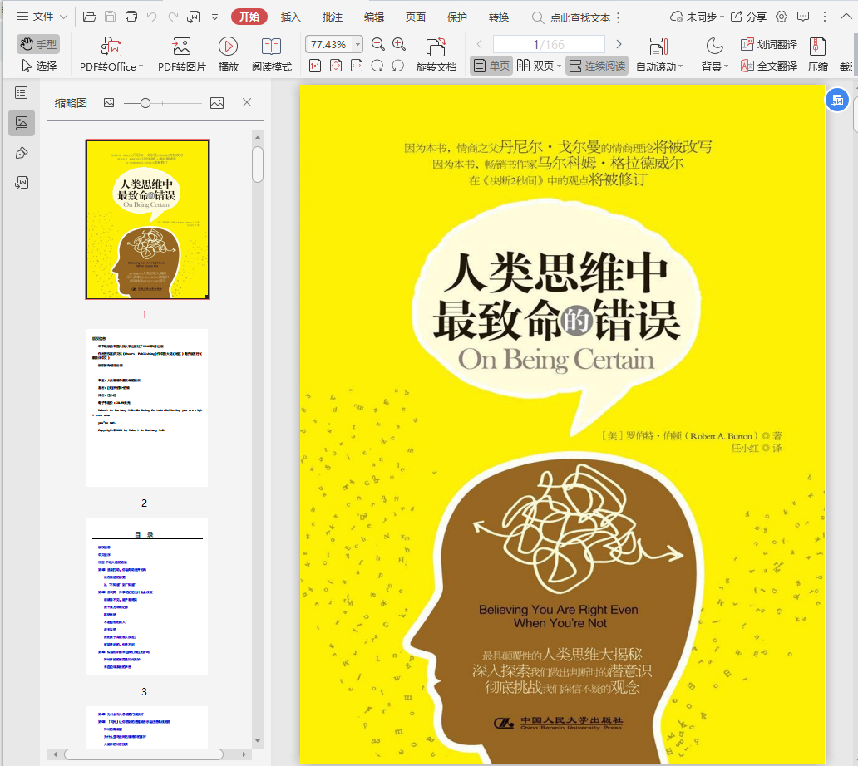The image size is (858, 766).
Task: Click the small thumbnail size icon
Action: (x=109, y=103)
